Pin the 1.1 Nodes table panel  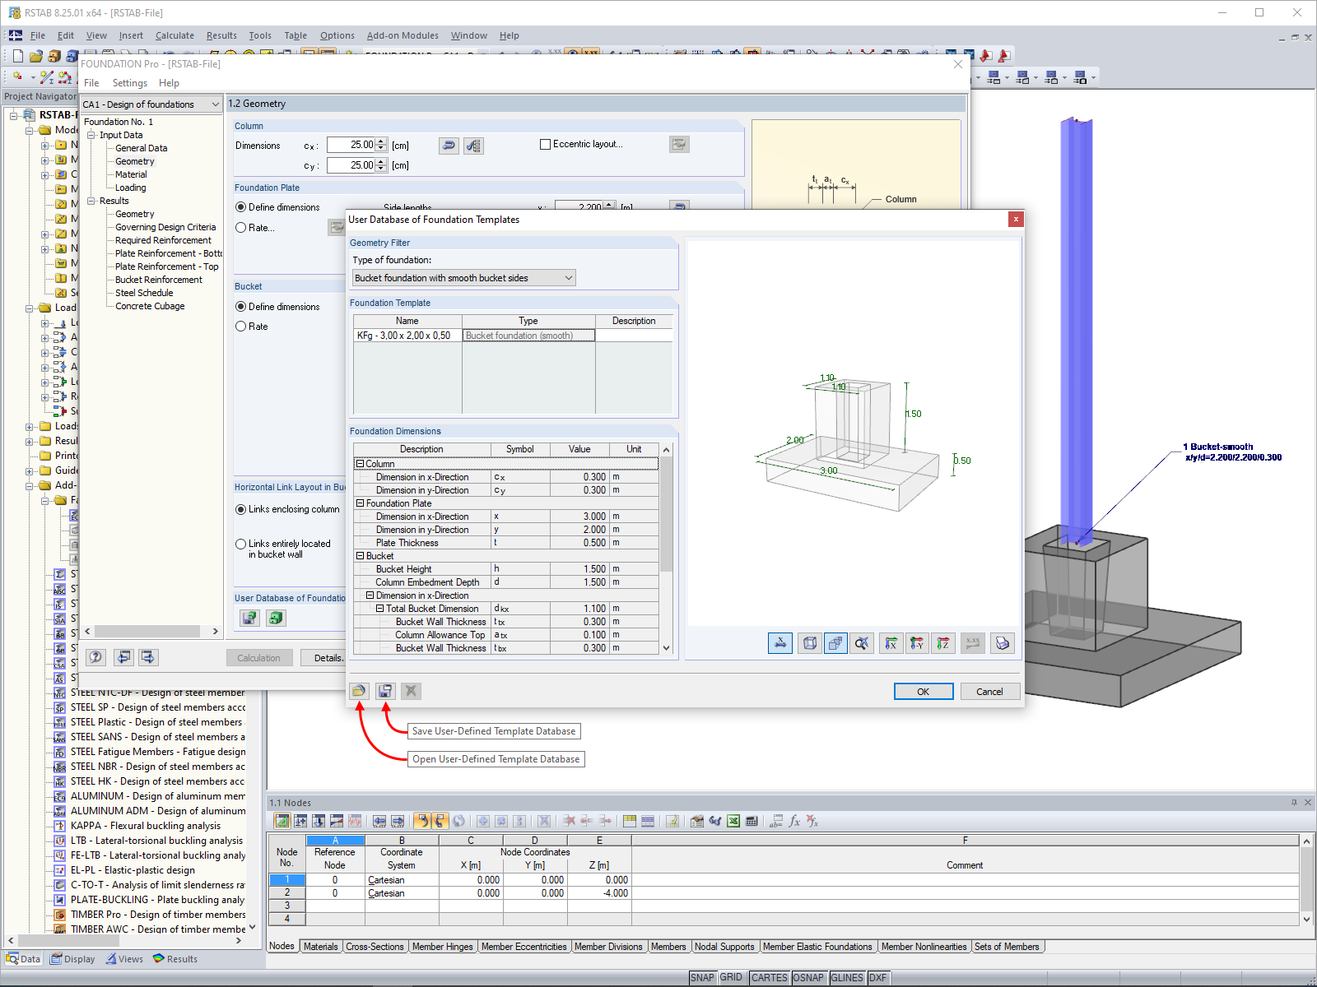tap(1294, 803)
